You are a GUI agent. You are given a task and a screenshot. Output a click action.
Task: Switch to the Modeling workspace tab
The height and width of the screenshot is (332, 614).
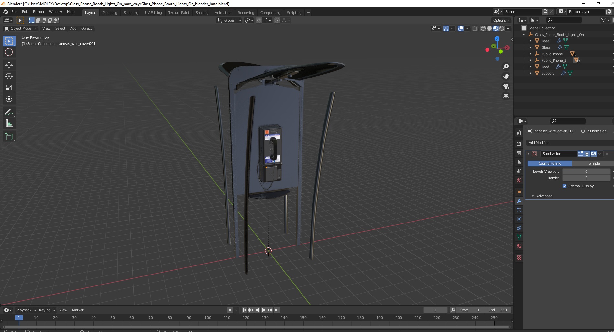click(x=110, y=13)
